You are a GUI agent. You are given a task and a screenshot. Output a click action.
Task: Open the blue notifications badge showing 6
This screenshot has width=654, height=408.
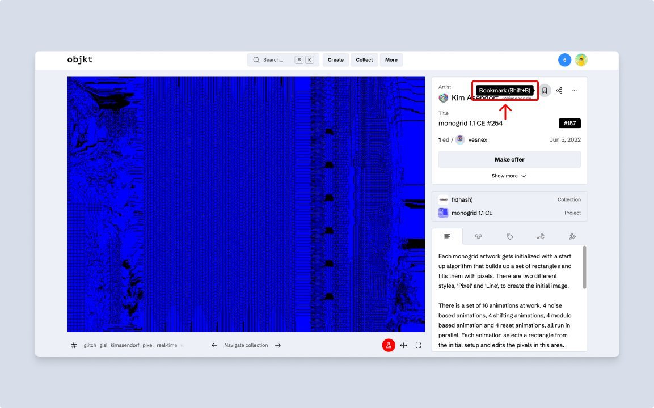[565, 60]
